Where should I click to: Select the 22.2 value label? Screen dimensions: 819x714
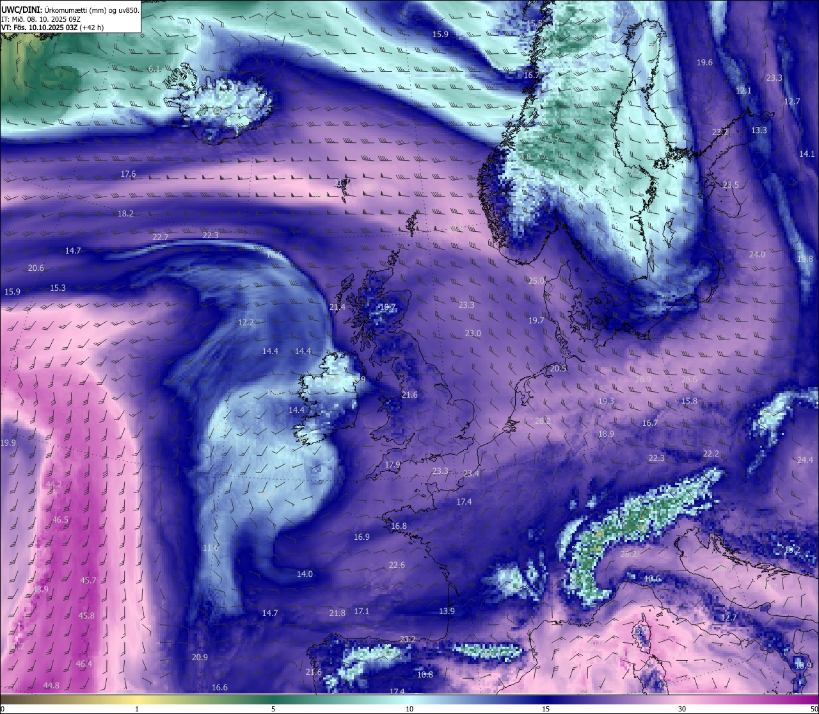[711, 453]
